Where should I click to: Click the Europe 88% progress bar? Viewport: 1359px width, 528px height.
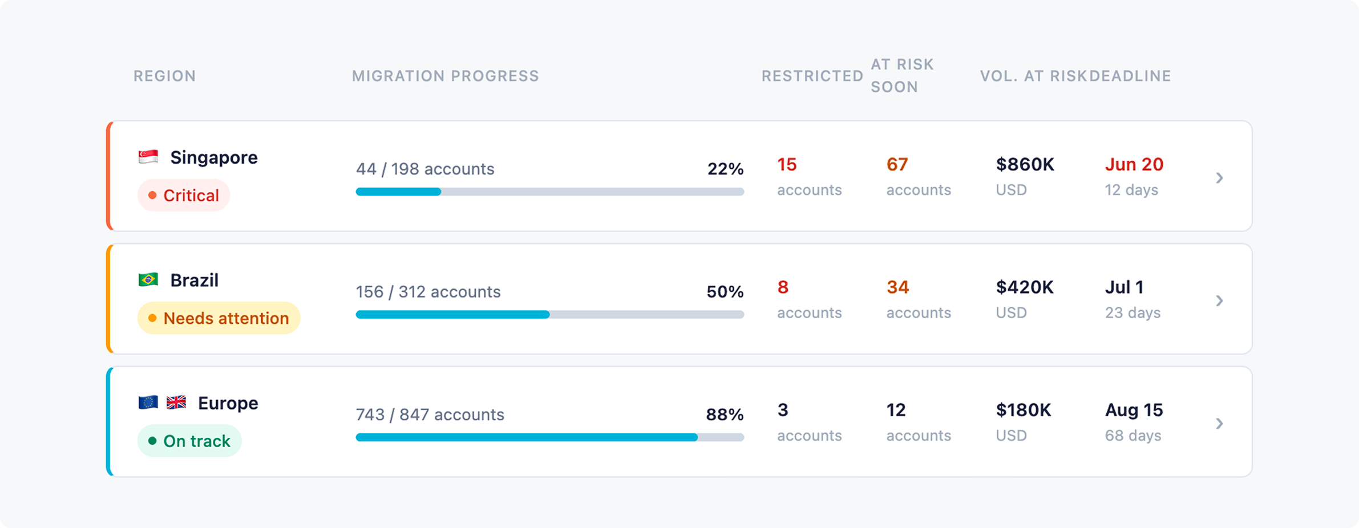tap(550, 437)
